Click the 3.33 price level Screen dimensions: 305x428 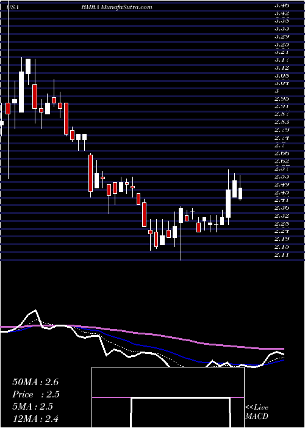click(x=281, y=28)
